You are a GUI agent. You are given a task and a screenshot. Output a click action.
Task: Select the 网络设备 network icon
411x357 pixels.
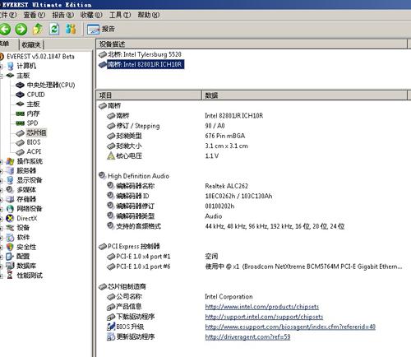(x=11, y=209)
